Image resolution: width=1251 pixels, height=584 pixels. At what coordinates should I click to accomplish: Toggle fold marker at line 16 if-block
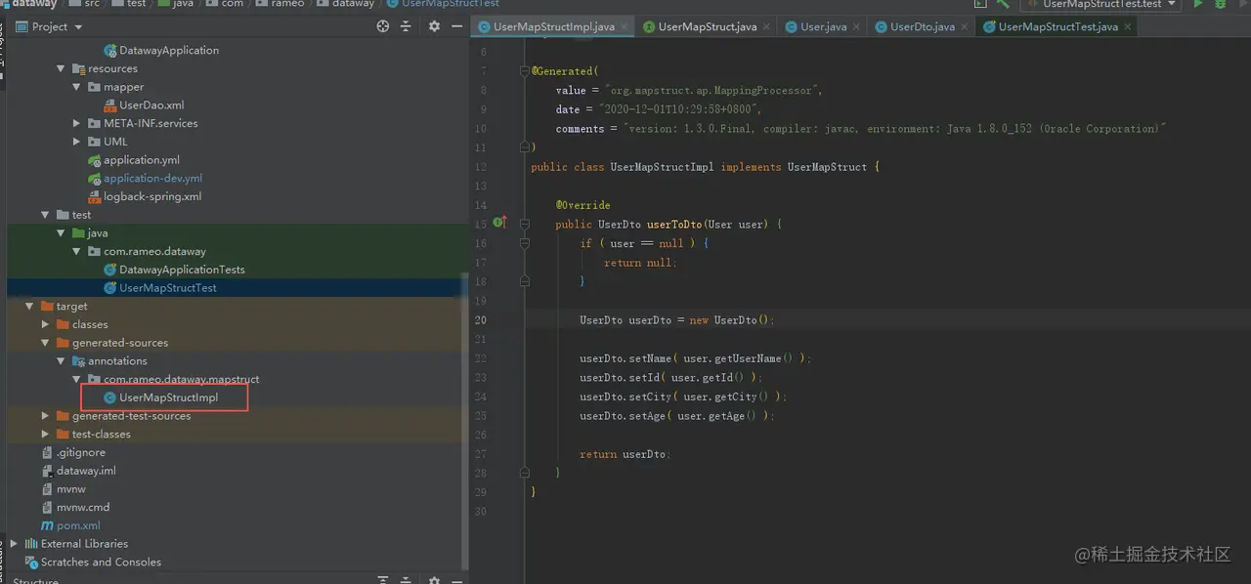(x=525, y=243)
